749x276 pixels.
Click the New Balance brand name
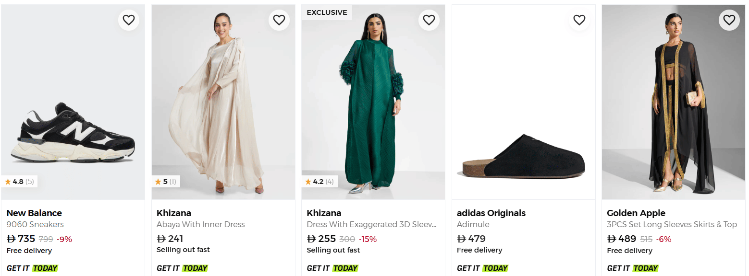(x=34, y=213)
